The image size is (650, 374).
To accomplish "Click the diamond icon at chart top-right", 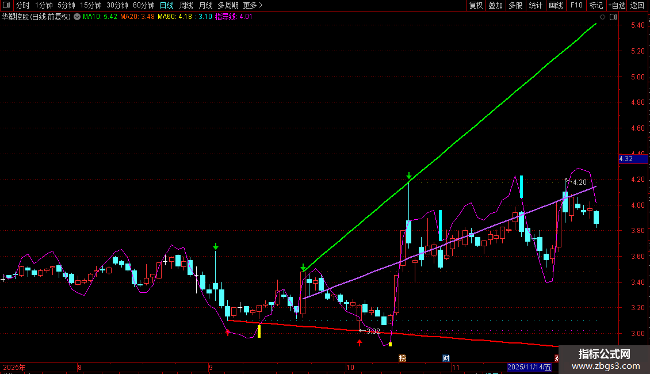I will tap(602, 17).
